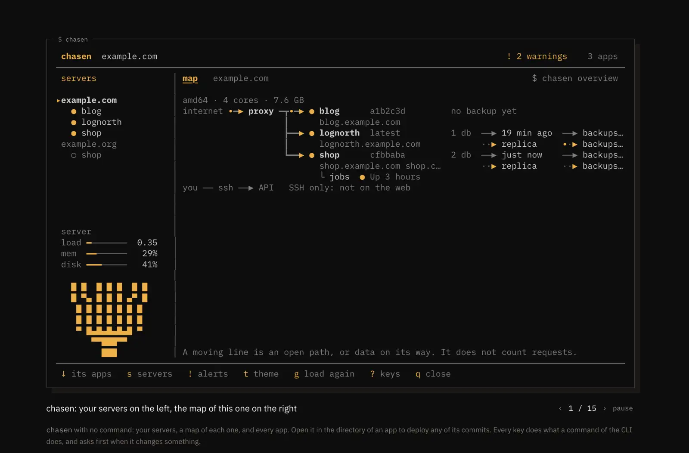Click the exclamation icon for alerts

point(190,374)
